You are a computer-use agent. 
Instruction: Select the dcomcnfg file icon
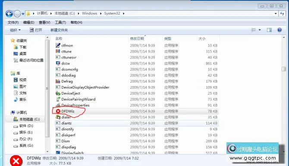[58, 69]
